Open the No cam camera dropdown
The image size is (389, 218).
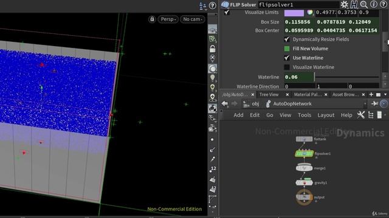pyautogui.click(x=193, y=19)
